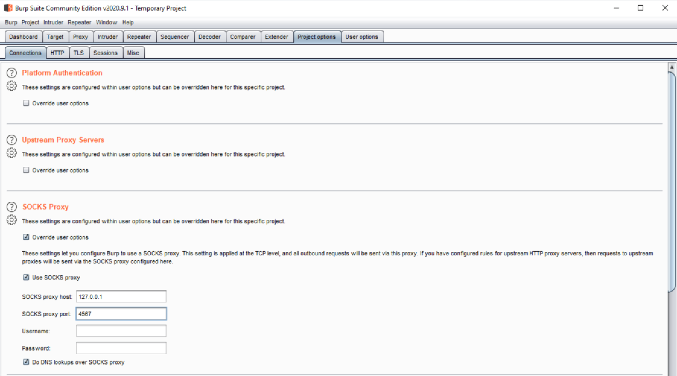Switch to the Comparer tab
The image size is (677, 376).
click(243, 37)
